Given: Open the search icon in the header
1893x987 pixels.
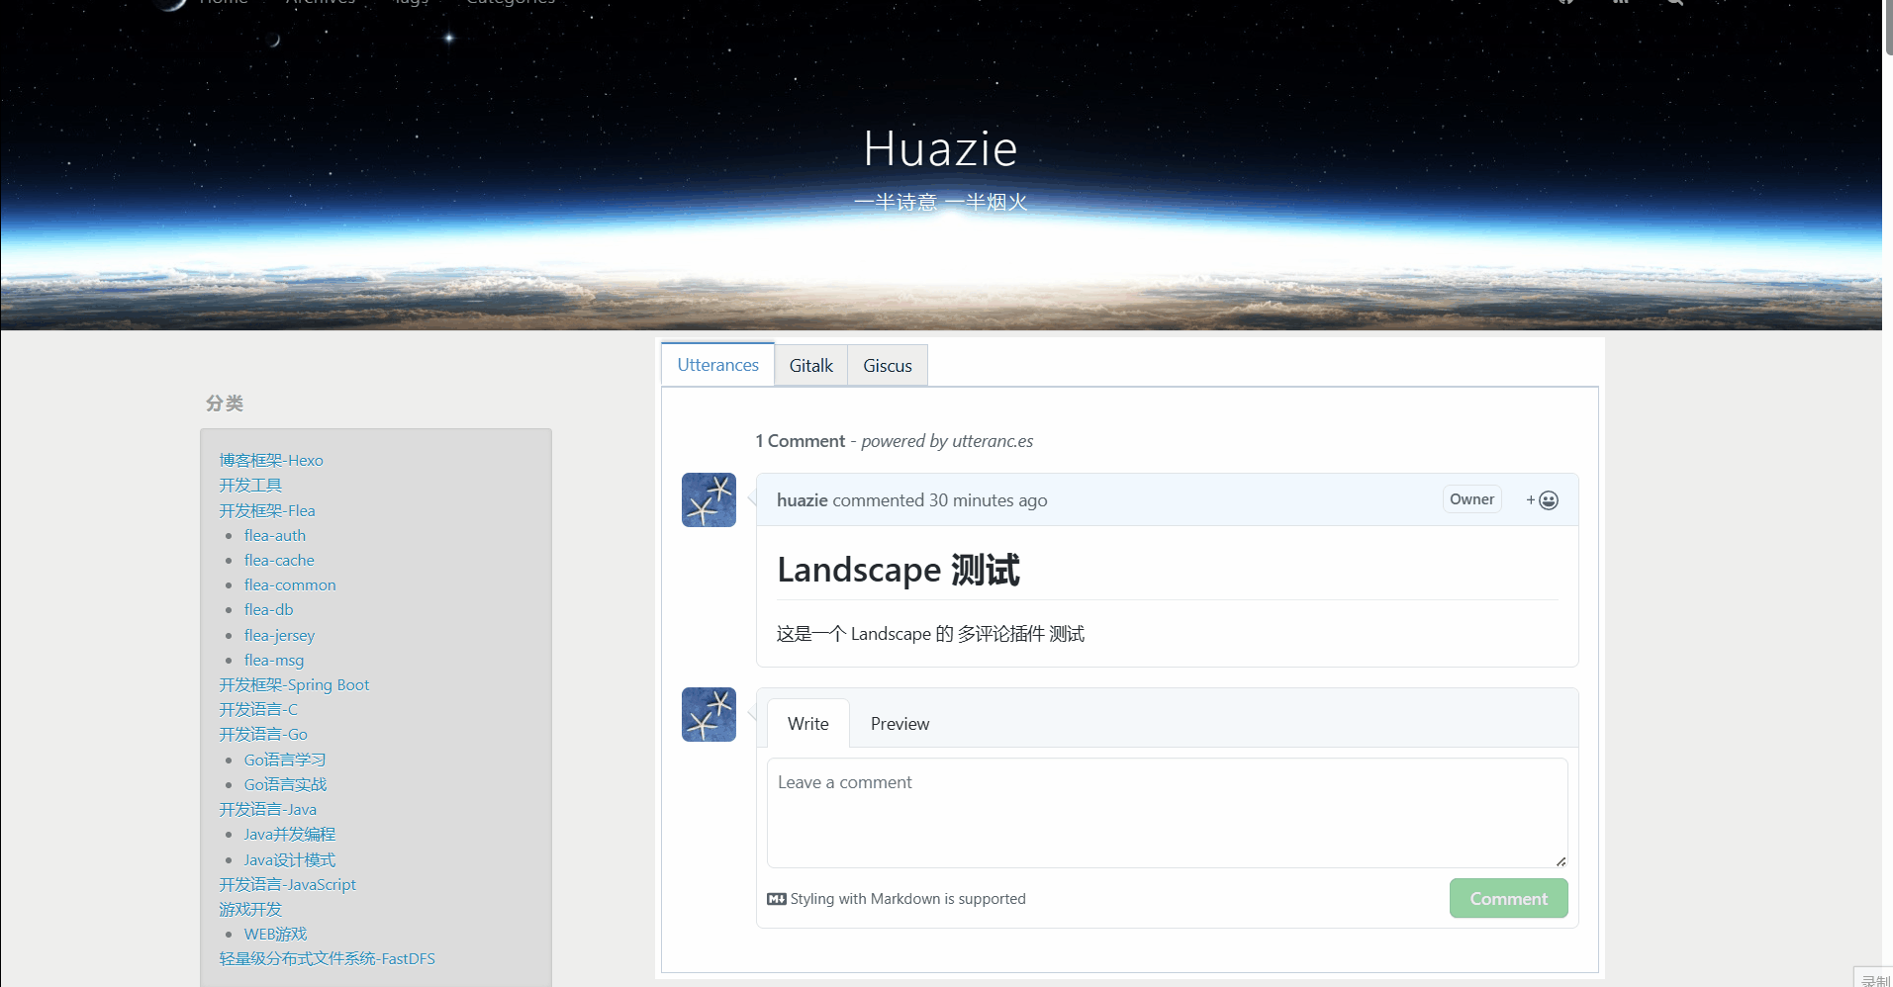Looking at the screenshot, I should click(x=1674, y=4).
